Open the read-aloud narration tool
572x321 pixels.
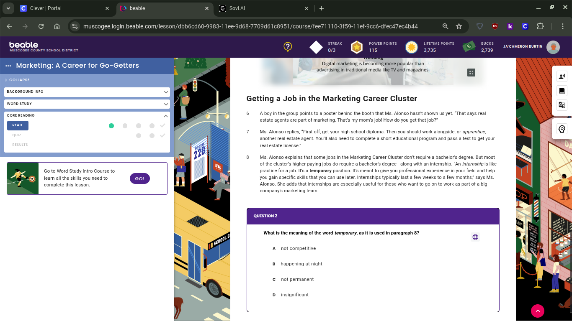click(562, 76)
